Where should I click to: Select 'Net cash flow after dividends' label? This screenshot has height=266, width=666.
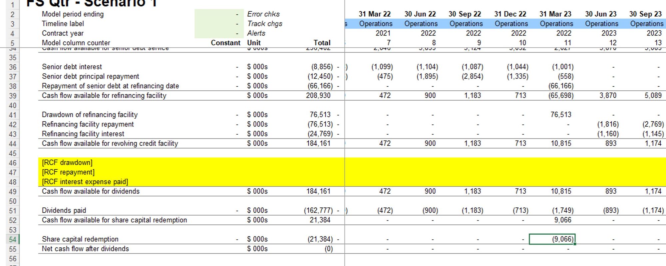click(x=85, y=249)
